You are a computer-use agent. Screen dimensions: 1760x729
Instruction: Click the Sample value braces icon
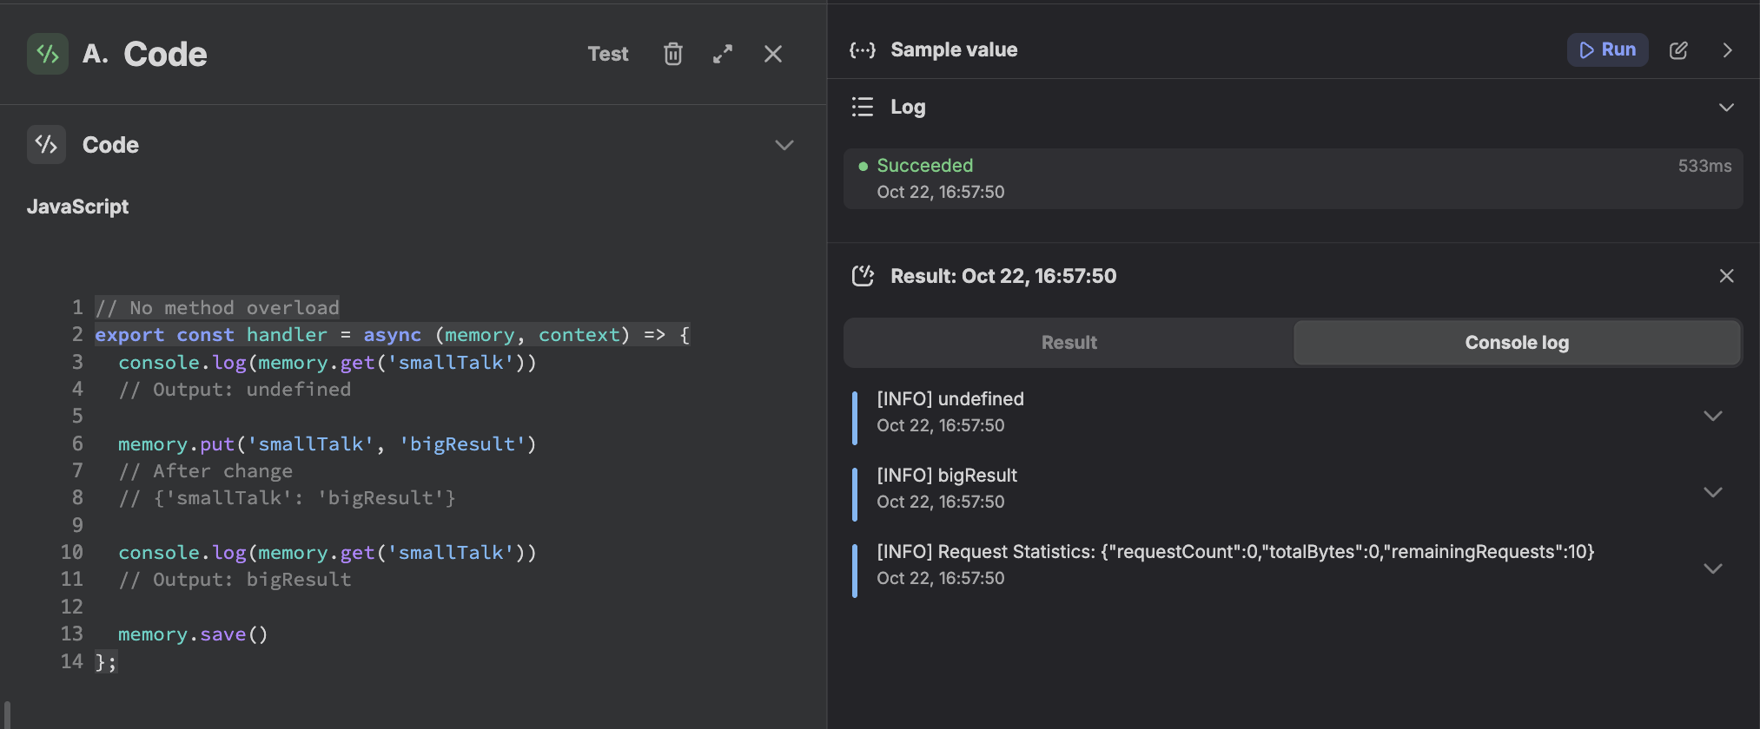pos(862,50)
